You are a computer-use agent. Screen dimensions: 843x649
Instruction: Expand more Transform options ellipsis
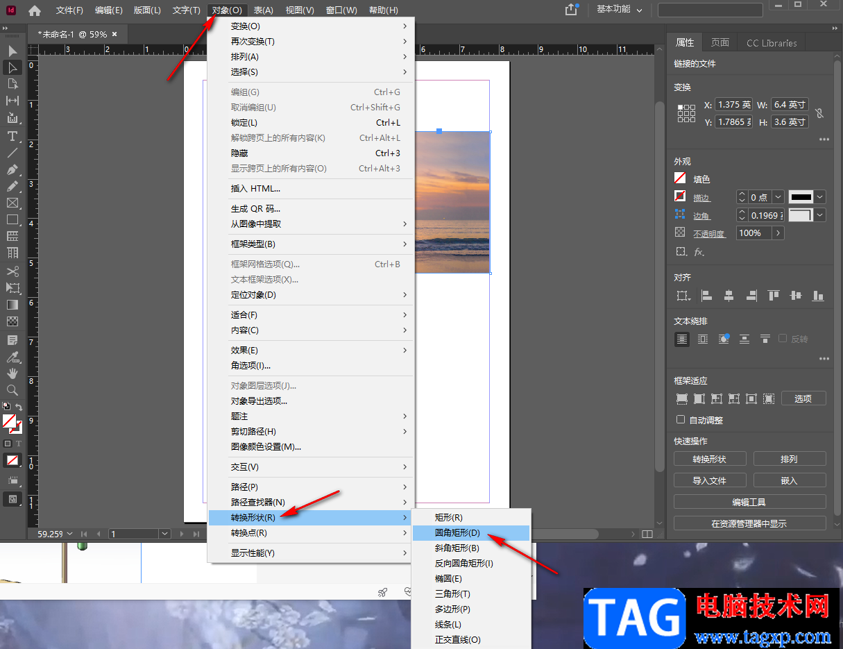click(x=824, y=140)
